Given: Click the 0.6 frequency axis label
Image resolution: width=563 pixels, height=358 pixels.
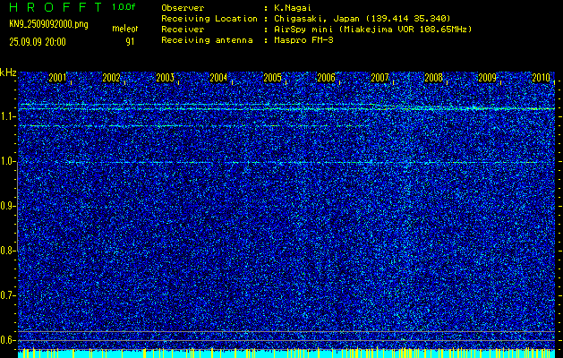Looking at the screenshot, I should pos(7,340).
